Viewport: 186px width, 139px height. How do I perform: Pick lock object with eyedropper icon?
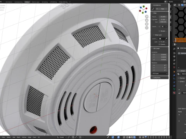click(166, 39)
